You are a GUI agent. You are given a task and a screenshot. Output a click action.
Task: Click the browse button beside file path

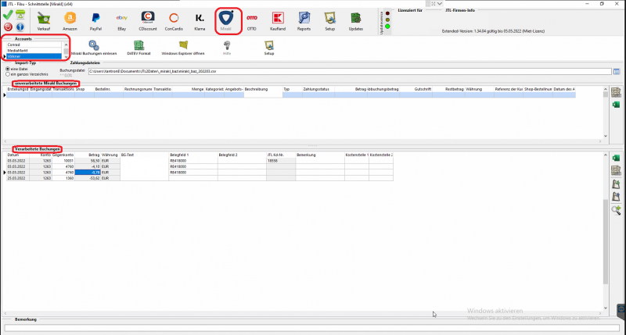617,71
